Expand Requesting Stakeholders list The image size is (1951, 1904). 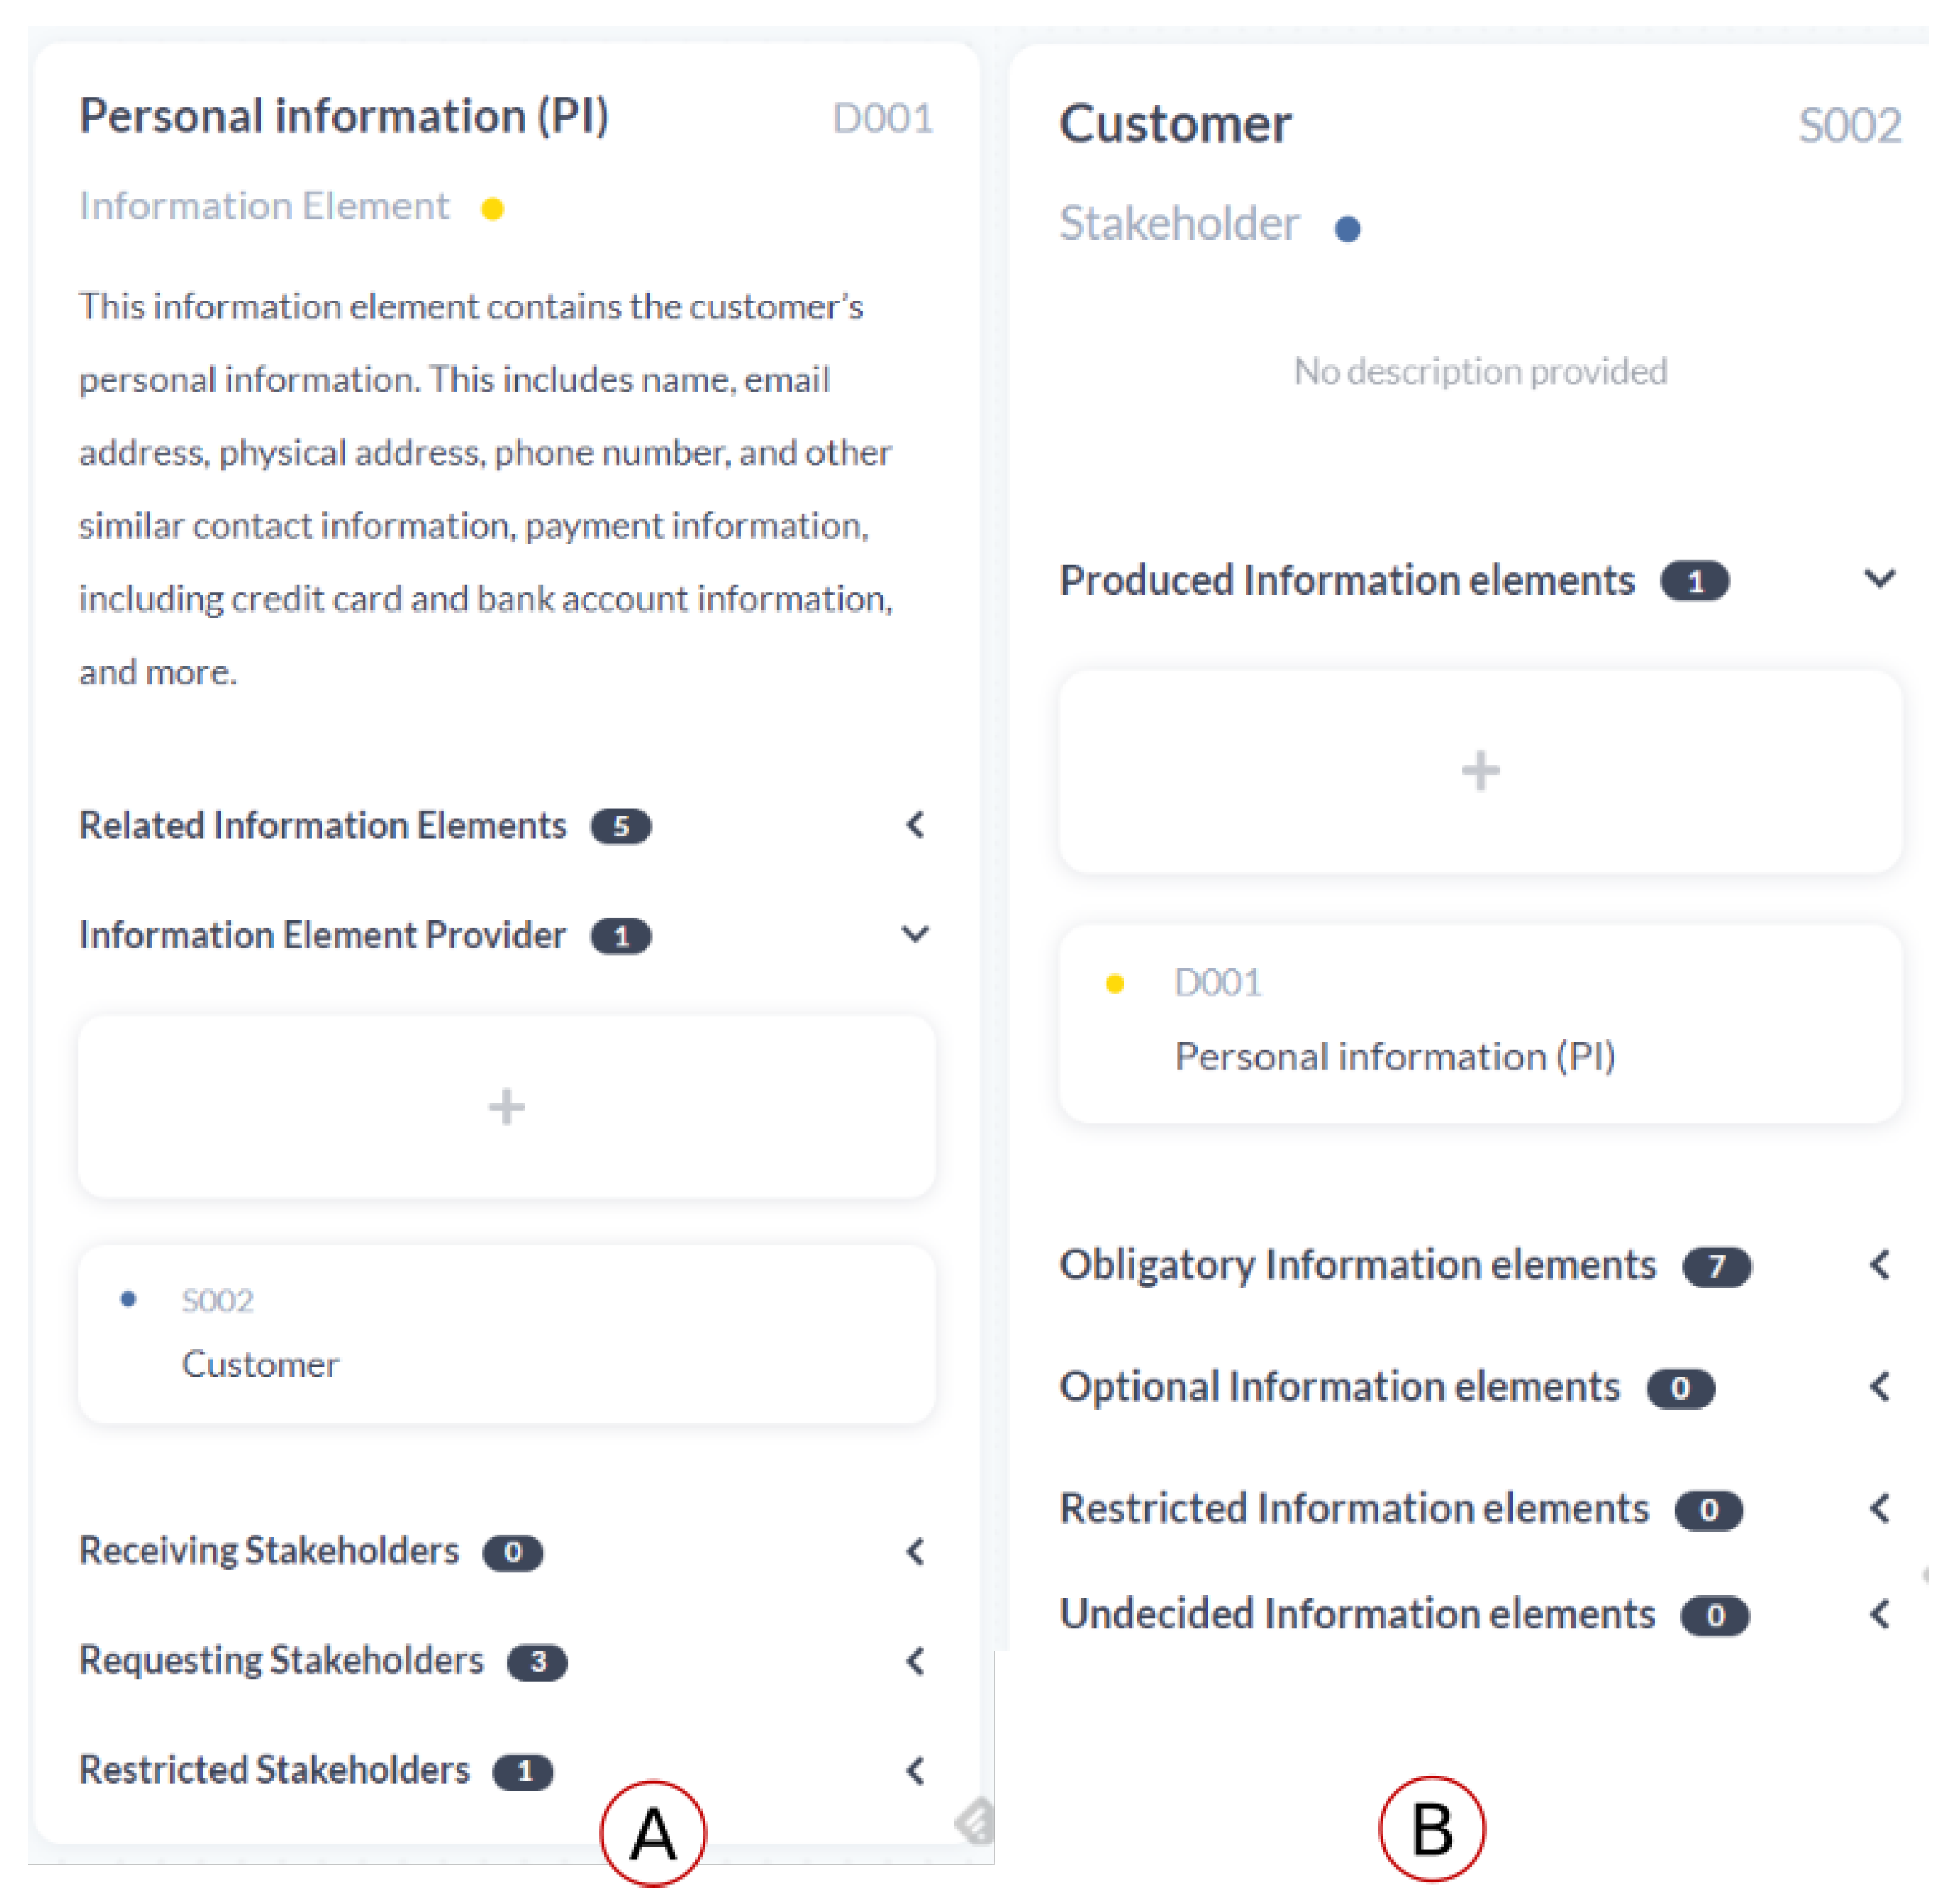pos(915,1661)
